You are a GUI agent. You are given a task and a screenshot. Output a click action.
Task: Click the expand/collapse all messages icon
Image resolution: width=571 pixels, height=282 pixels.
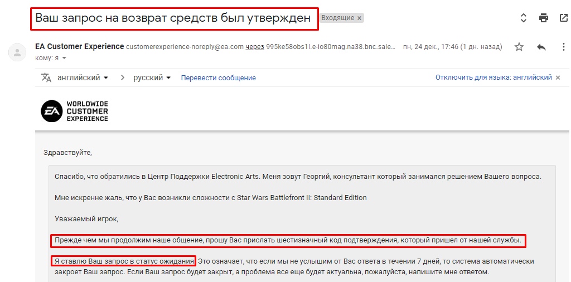click(523, 18)
